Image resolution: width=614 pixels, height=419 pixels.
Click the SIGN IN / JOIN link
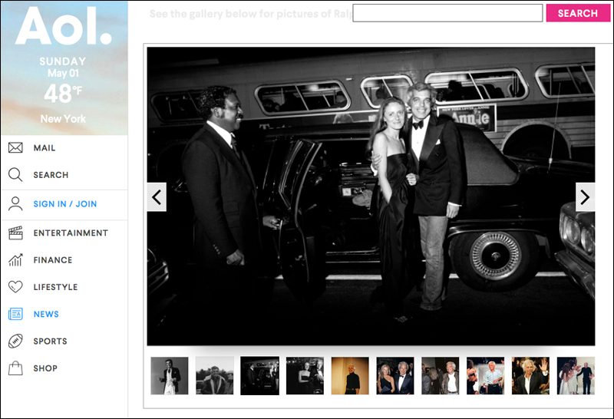[x=65, y=204]
